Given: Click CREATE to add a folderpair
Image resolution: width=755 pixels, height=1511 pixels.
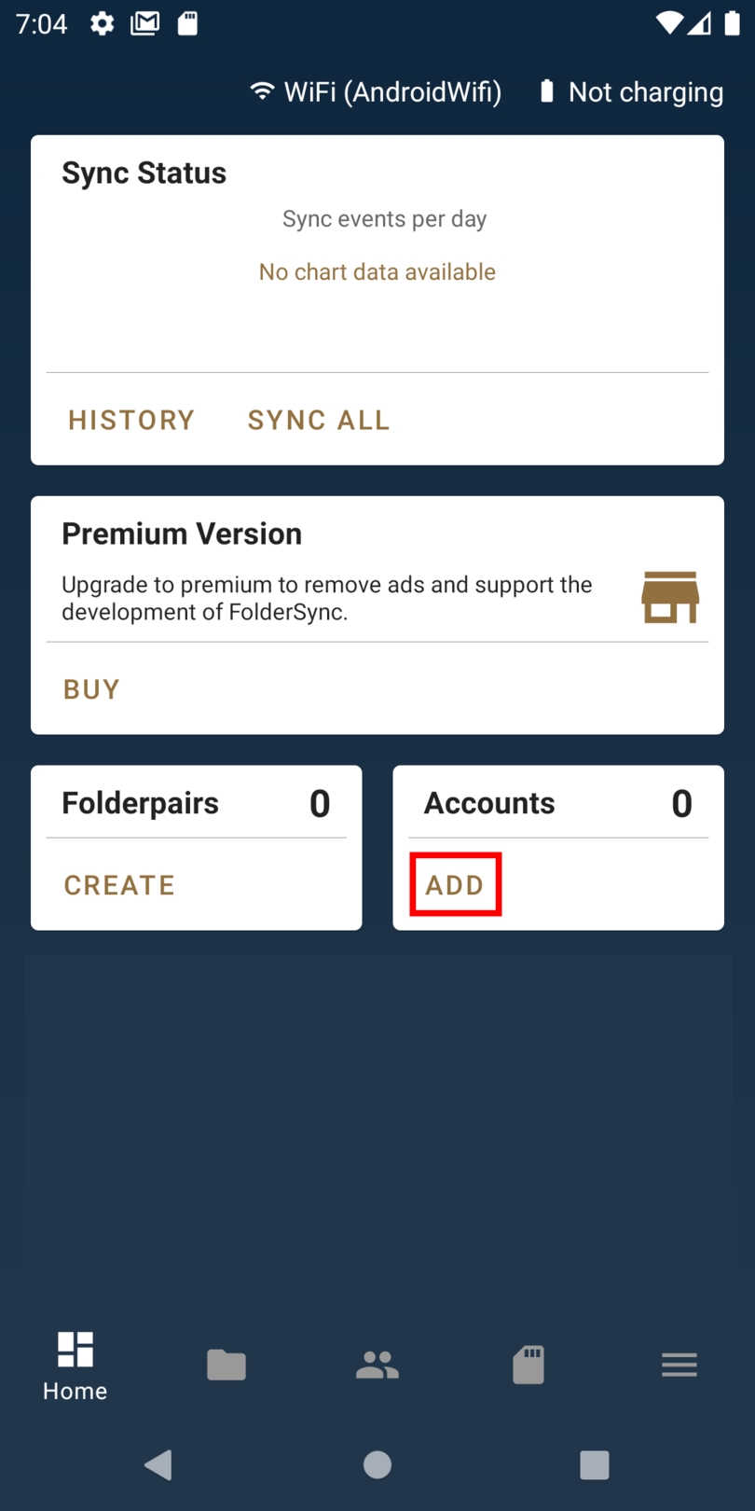Looking at the screenshot, I should click(x=118, y=884).
